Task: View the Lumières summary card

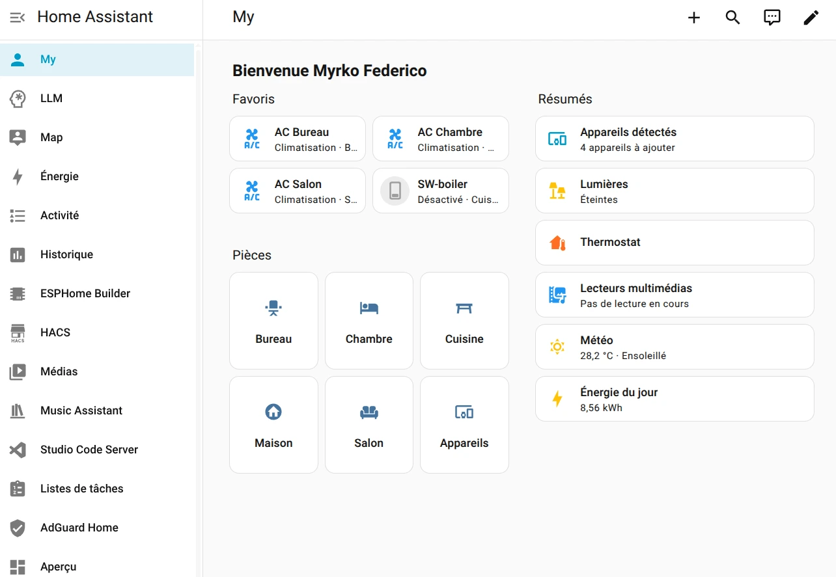Action: click(674, 191)
